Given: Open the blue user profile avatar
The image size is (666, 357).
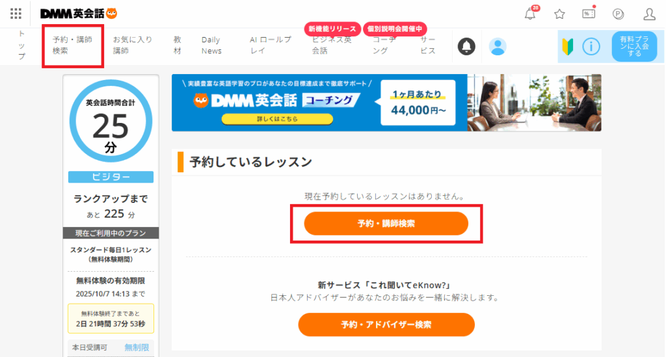Looking at the screenshot, I should coord(498,46).
